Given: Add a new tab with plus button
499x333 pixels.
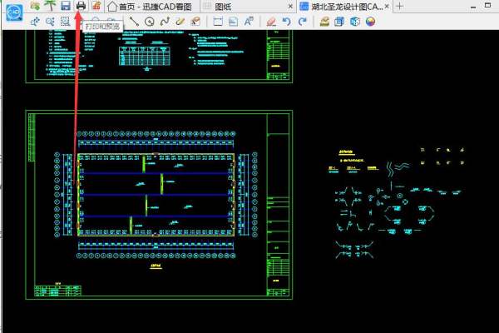Looking at the screenshot, I should (x=399, y=6).
